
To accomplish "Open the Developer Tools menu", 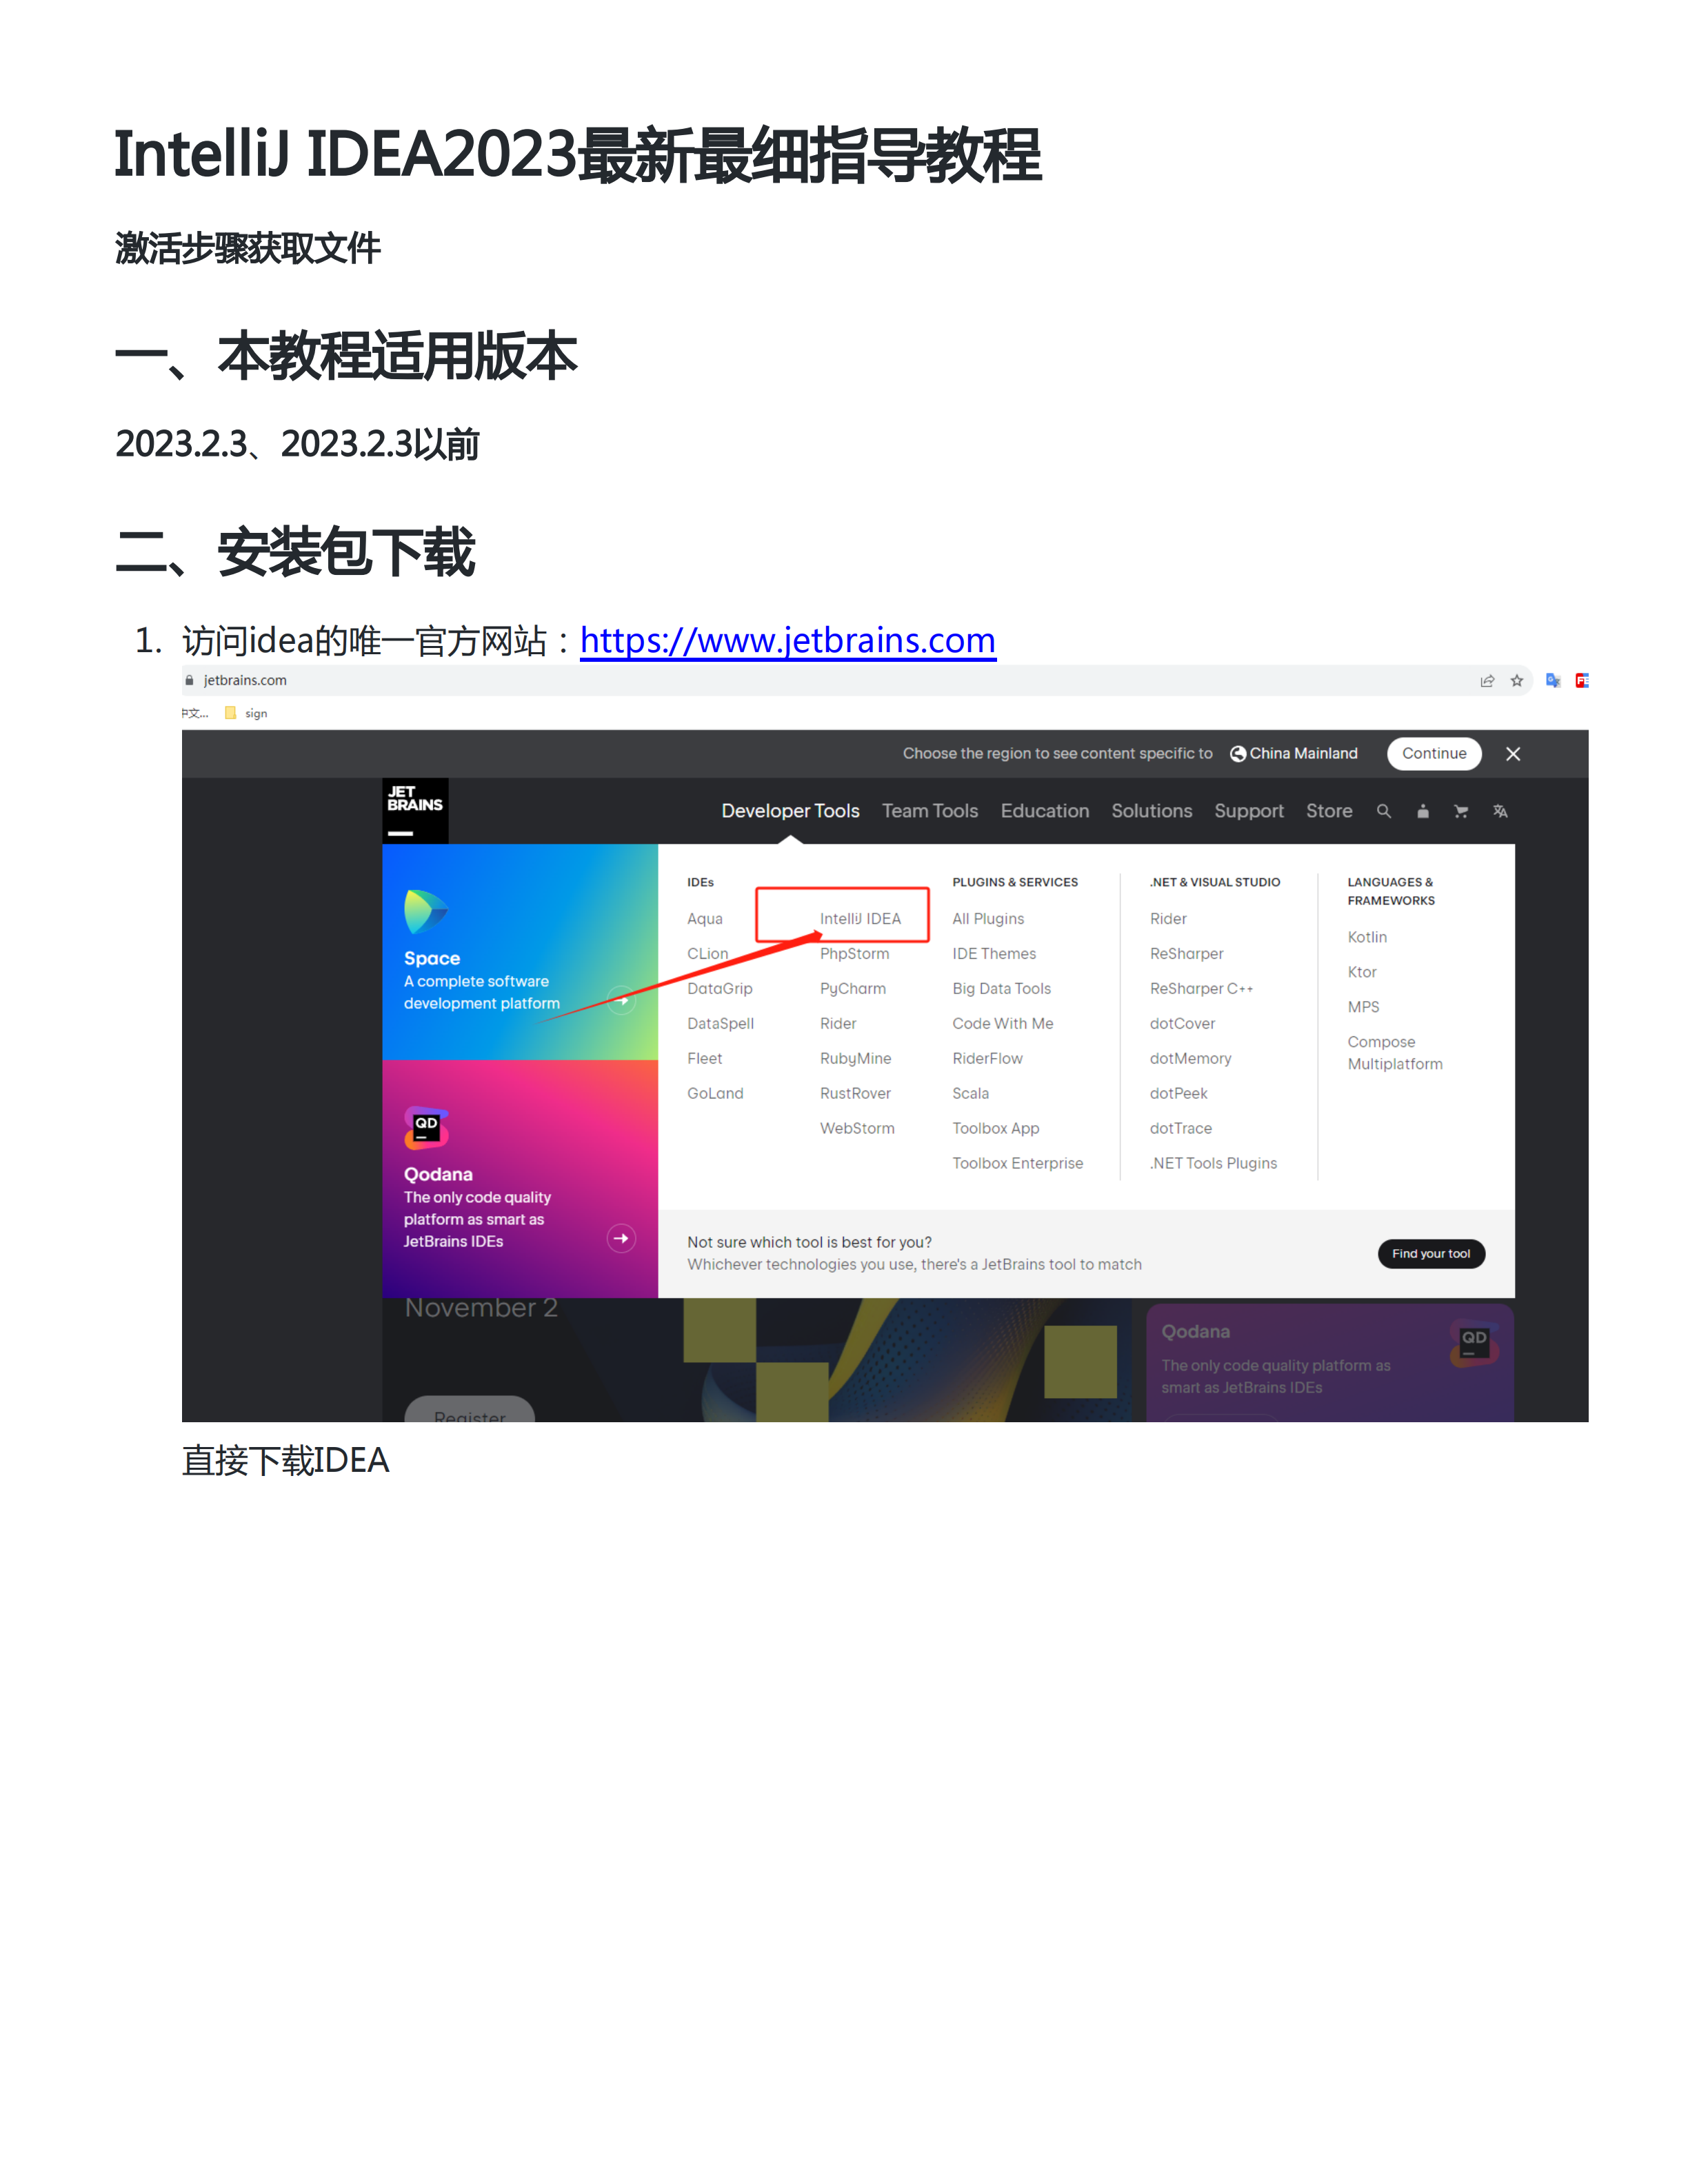I will click(790, 811).
